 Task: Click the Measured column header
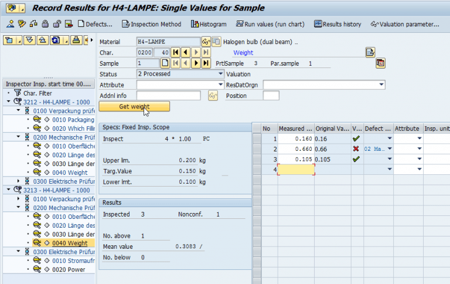coord(296,129)
